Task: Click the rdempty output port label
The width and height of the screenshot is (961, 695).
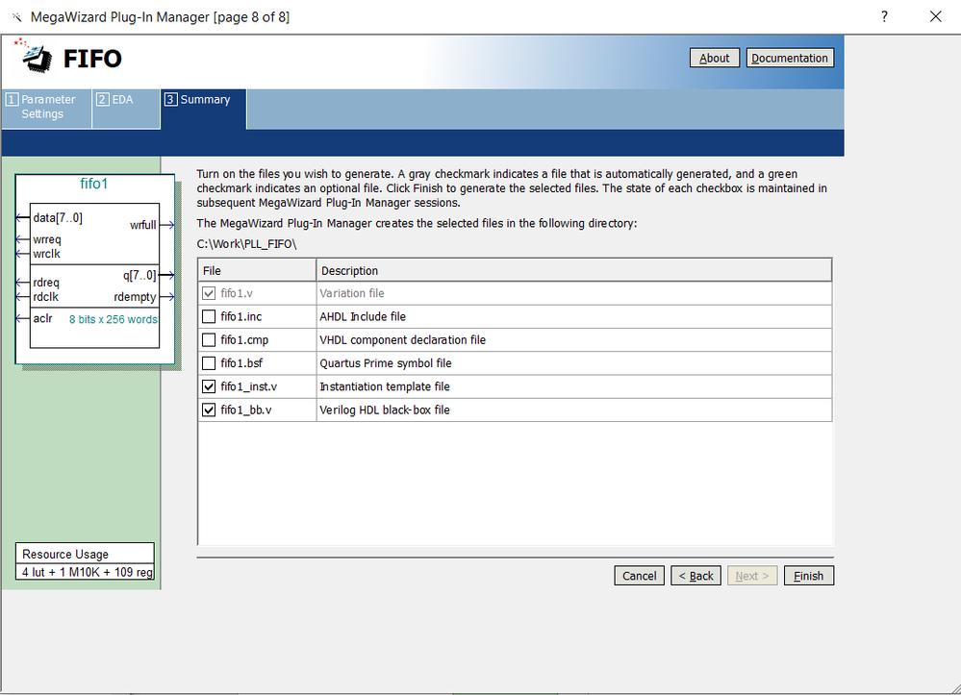Action: coord(135,297)
